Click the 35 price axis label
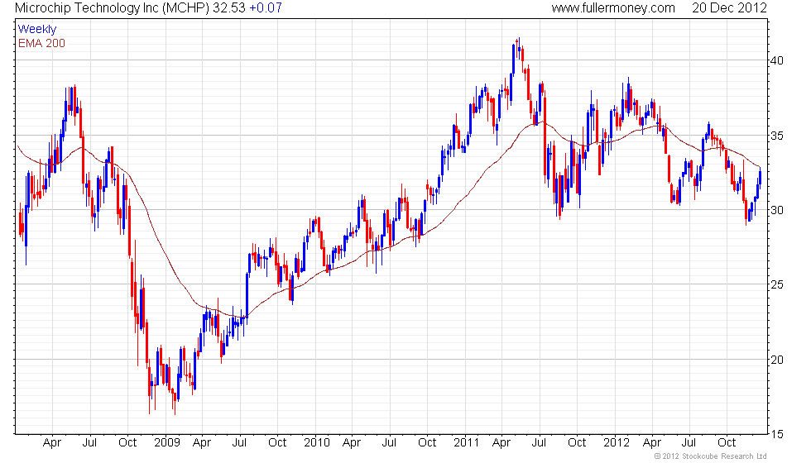This screenshot has width=811, height=463. [x=777, y=136]
